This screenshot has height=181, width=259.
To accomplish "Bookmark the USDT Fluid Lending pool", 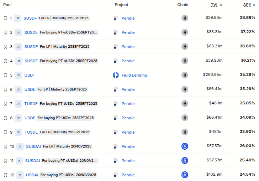I will [5, 75].
